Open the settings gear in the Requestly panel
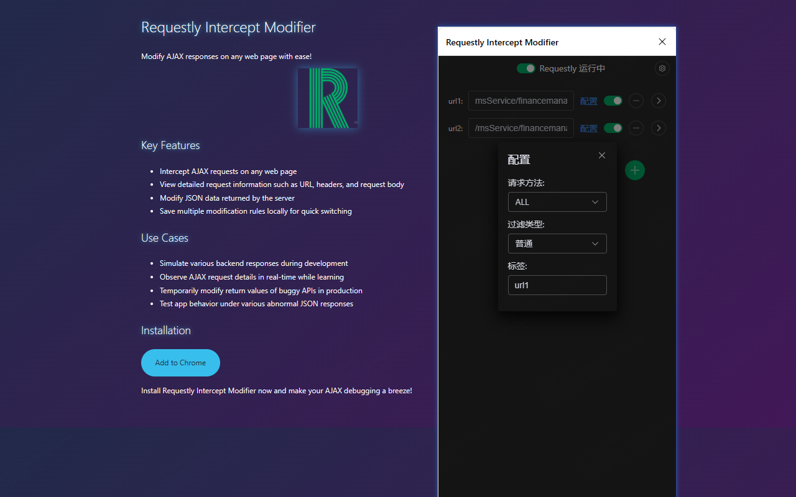 pyautogui.click(x=662, y=68)
